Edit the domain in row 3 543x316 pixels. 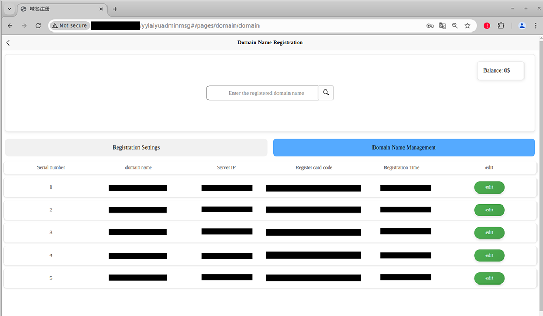[x=489, y=233]
